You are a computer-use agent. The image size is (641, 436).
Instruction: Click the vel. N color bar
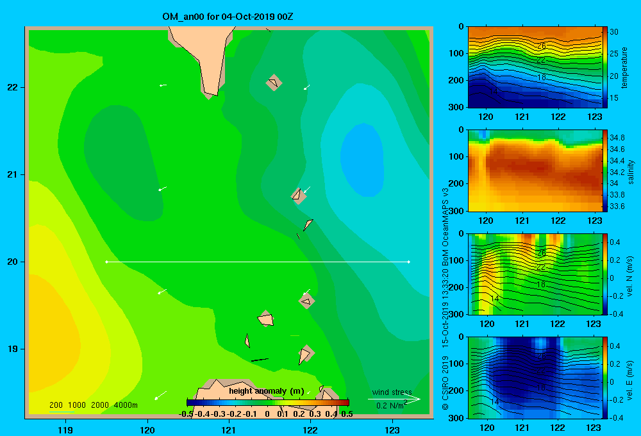coord(605,274)
